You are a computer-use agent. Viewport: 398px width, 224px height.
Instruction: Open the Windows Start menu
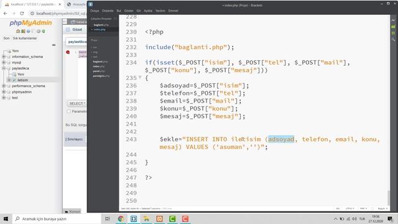(6, 218)
